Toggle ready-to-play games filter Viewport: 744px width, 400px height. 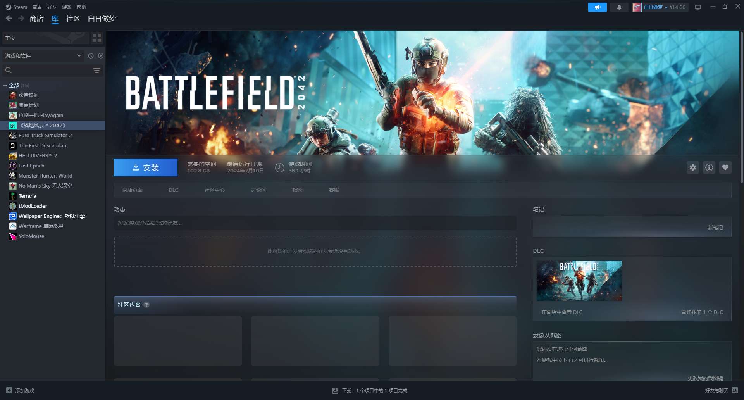[x=101, y=56]
